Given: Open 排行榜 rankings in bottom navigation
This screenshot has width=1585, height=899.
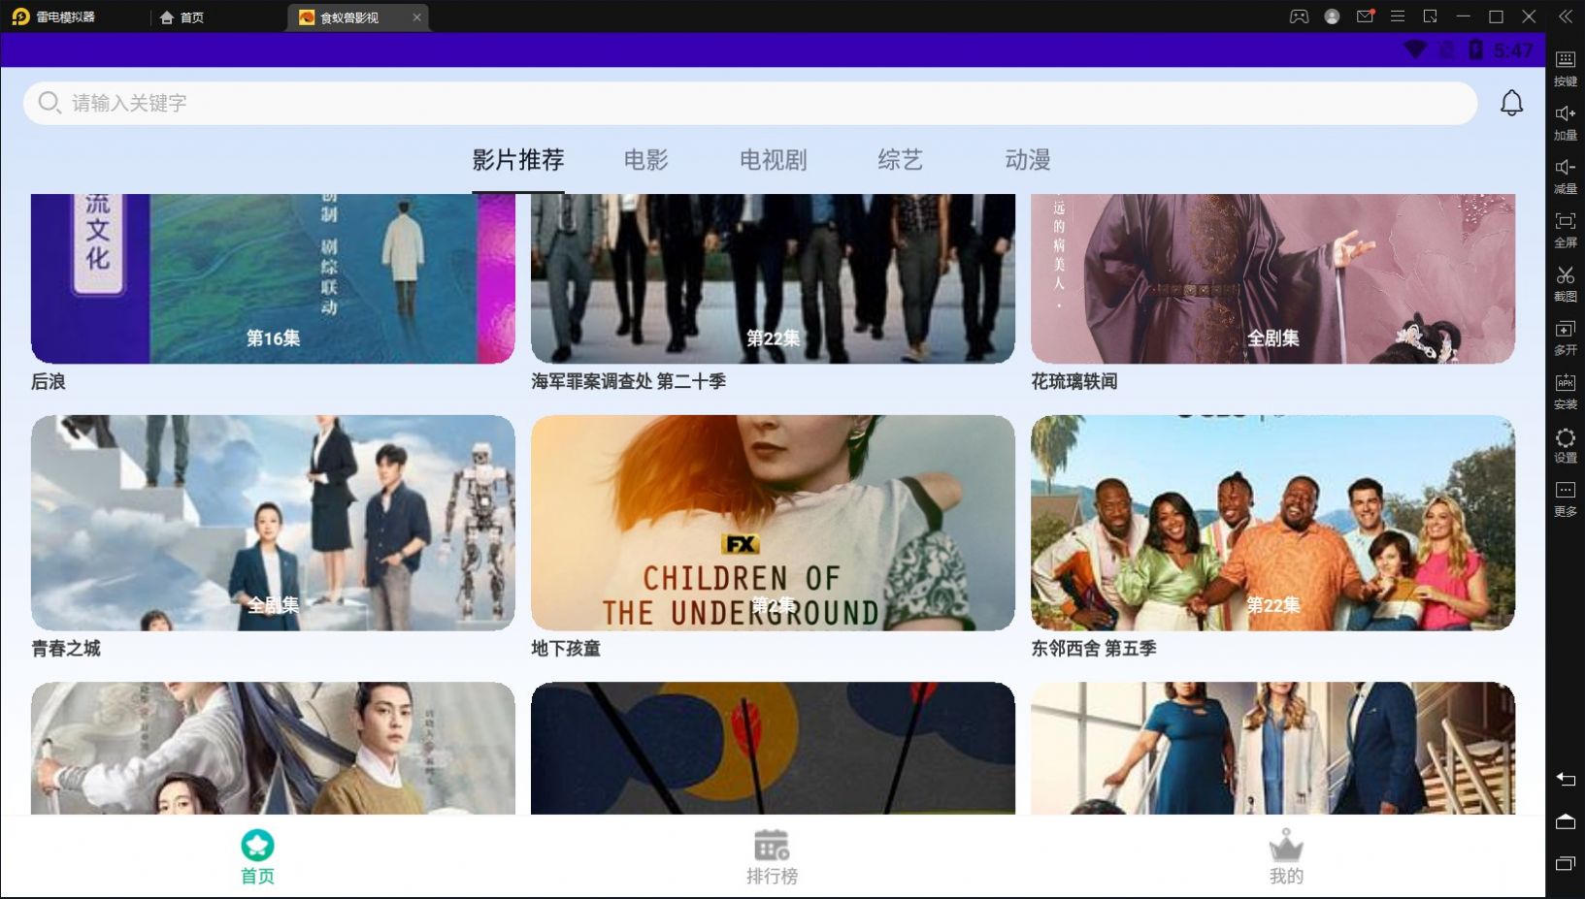Looking at the screenshot, I should click(x=772, y=857).
